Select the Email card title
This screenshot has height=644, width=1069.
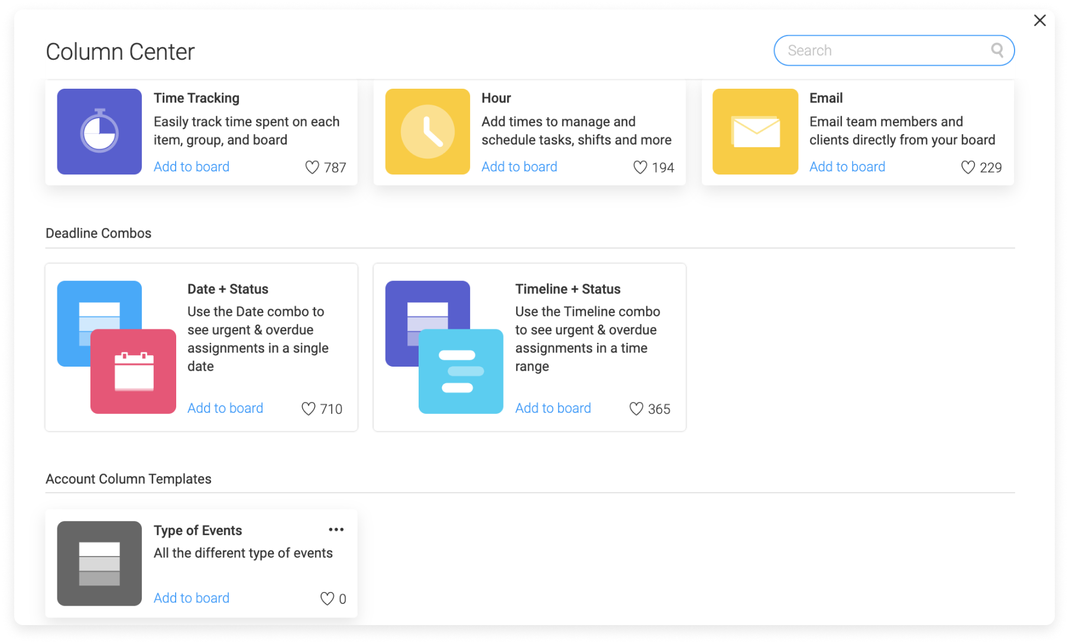[x=826, y=98]
